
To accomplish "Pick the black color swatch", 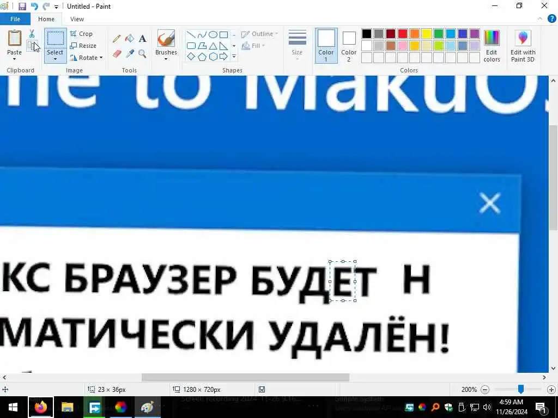I will click(x=367, y=34).
